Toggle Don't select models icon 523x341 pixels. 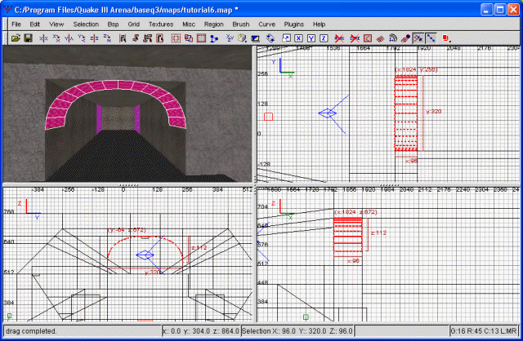tap(355, 38)
